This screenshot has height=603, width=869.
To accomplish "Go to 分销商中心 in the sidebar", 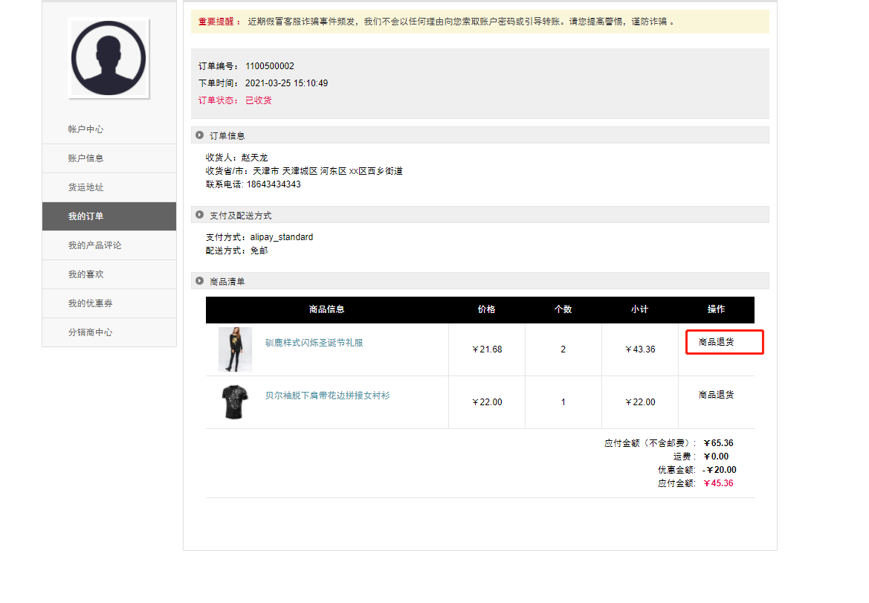I will coord(91,332).
